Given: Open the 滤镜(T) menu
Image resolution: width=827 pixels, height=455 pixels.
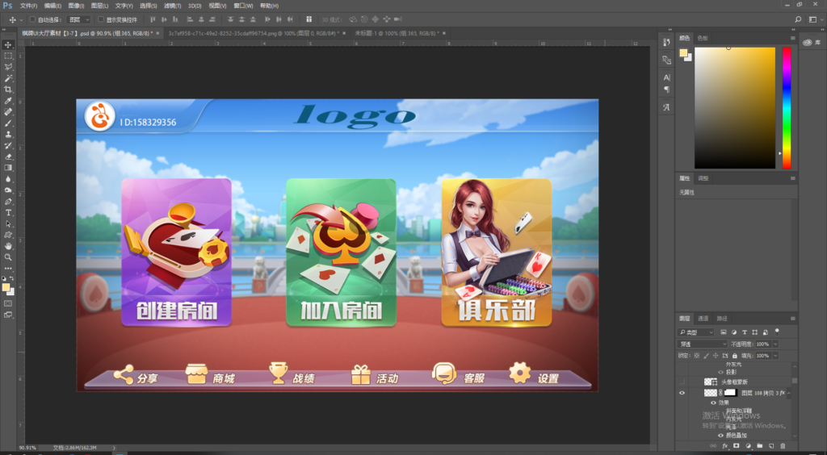Looking at the screenshot, I should 173,6.
